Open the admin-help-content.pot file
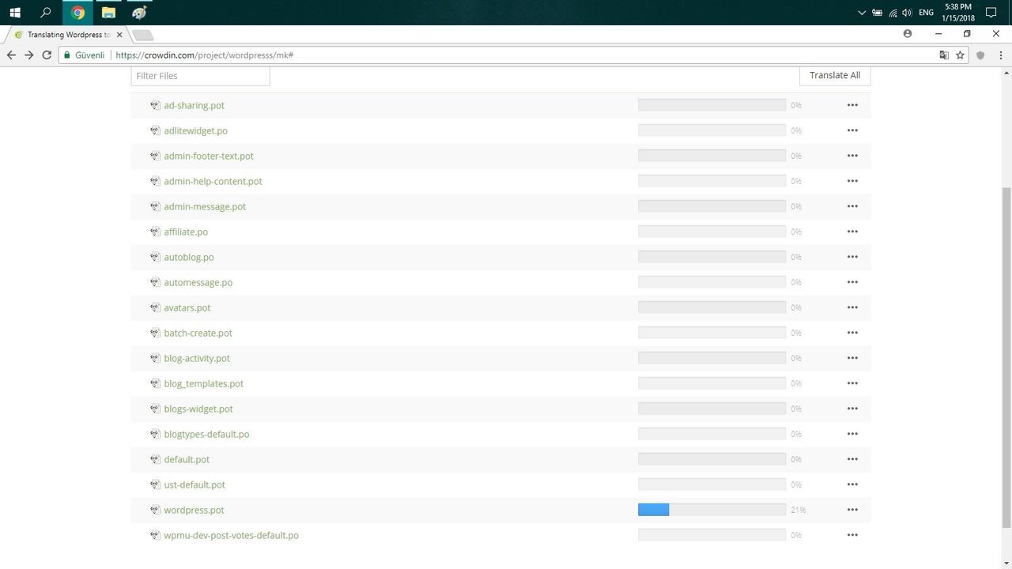Screen dimensions: 1012x569 213,181
